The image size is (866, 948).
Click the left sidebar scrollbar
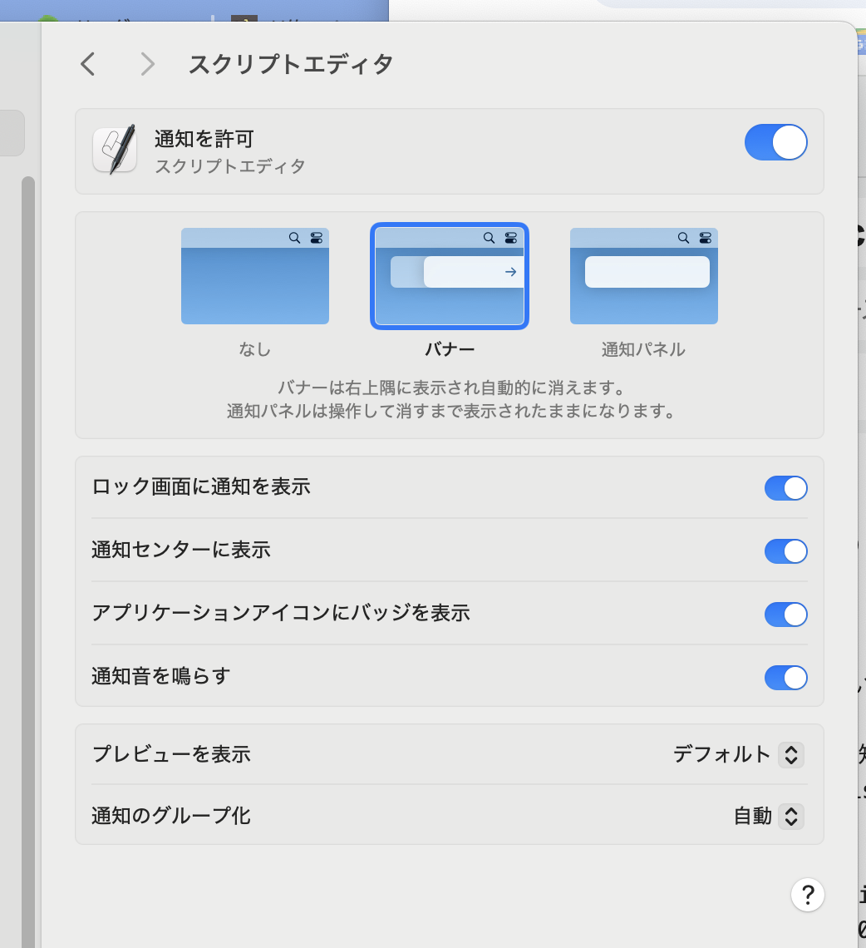[x=27, y=561]
